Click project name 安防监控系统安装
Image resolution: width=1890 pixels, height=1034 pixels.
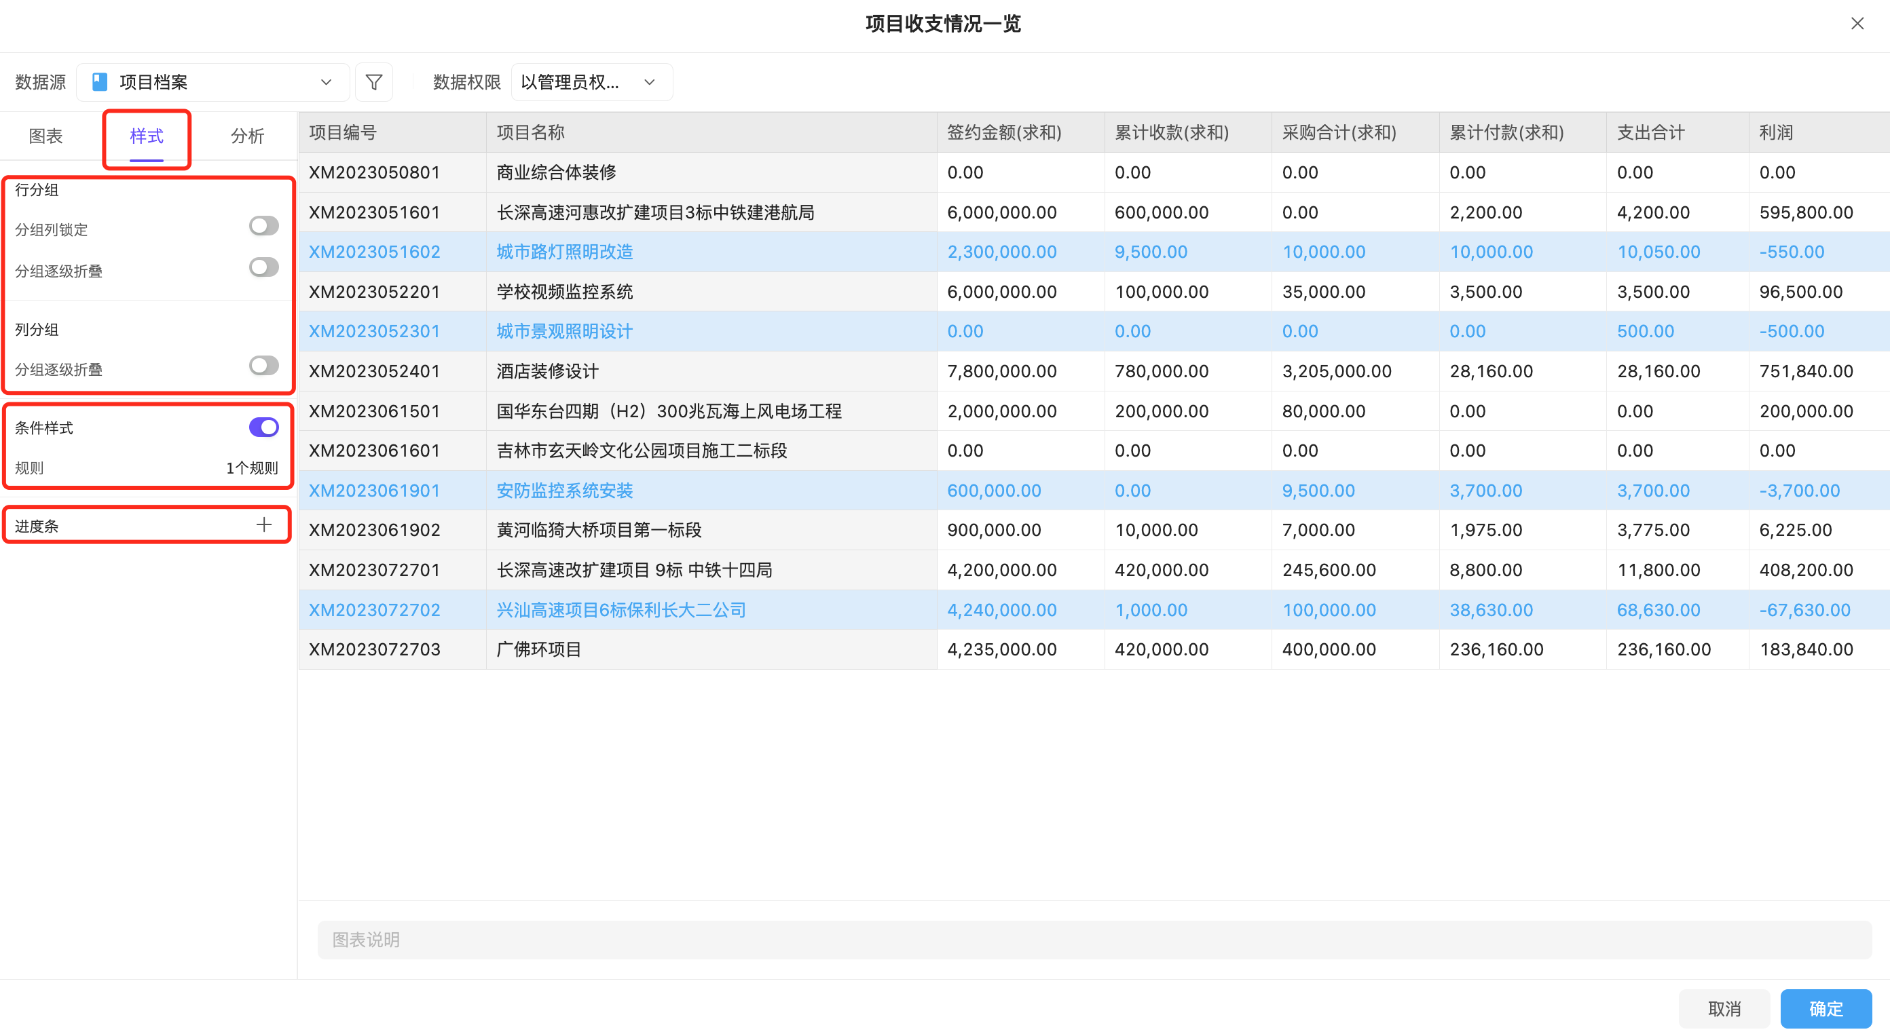564,490
